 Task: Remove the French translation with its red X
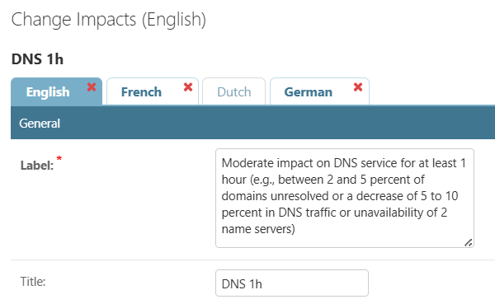[x=188, y=87]
